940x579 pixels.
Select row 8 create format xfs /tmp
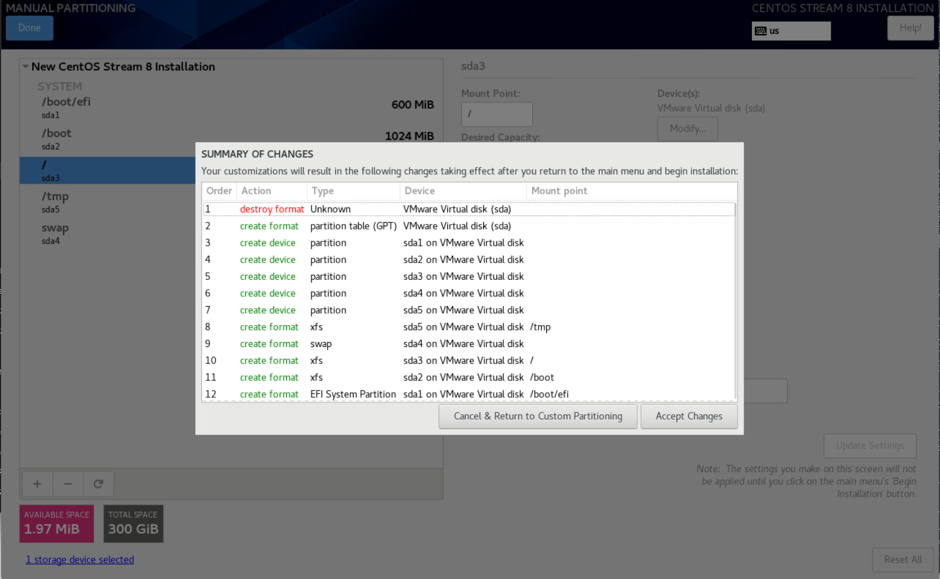(x=469, y=328)
